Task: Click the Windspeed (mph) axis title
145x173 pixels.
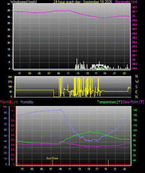Action: click(x=24, y=2)
